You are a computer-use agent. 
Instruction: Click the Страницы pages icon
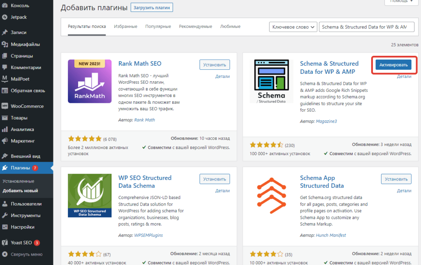tap(5, 56)
